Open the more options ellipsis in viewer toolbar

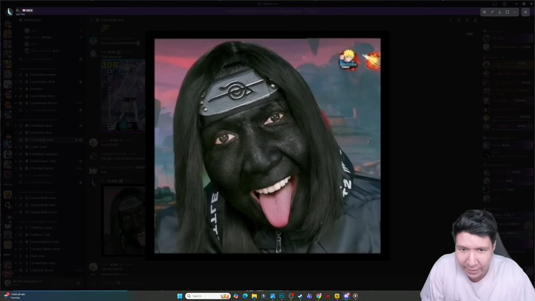coord(514,12)
